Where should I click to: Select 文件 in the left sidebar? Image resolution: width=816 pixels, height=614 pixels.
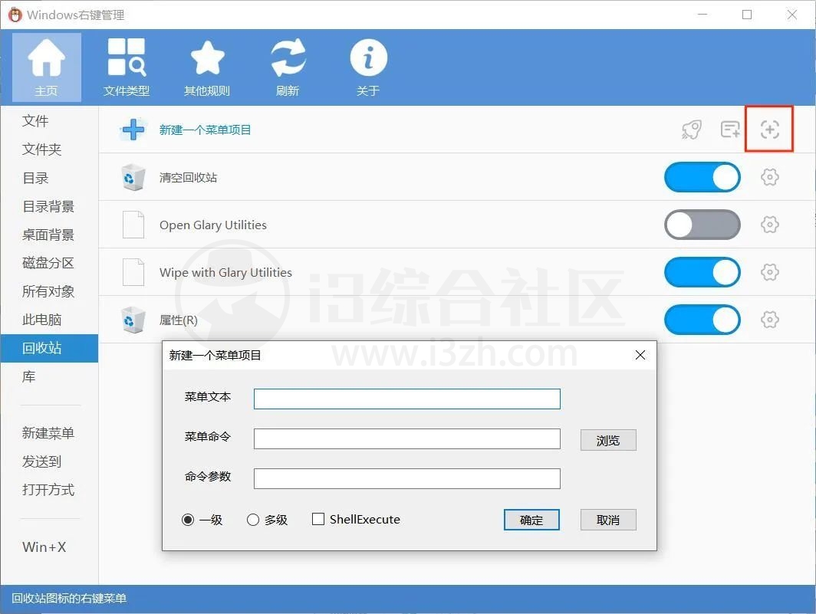pos(35,121)
